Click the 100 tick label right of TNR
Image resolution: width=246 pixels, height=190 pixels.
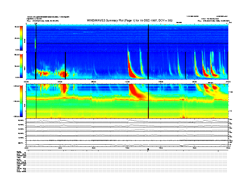(x=231, y=92)
